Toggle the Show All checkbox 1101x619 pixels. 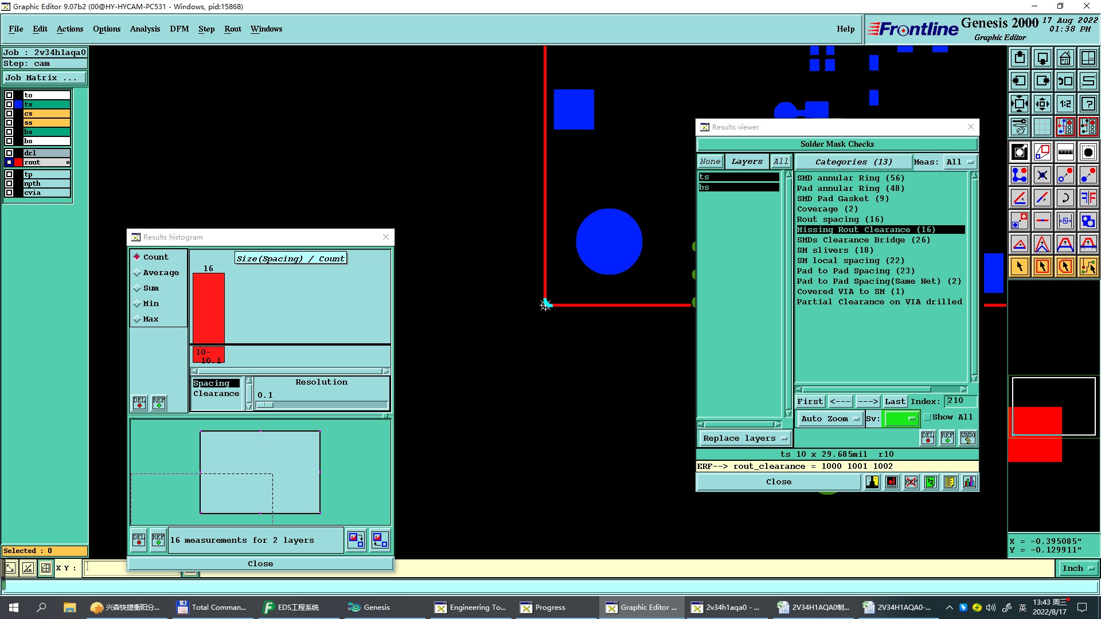pyautogui.click(x=927, y=417)
